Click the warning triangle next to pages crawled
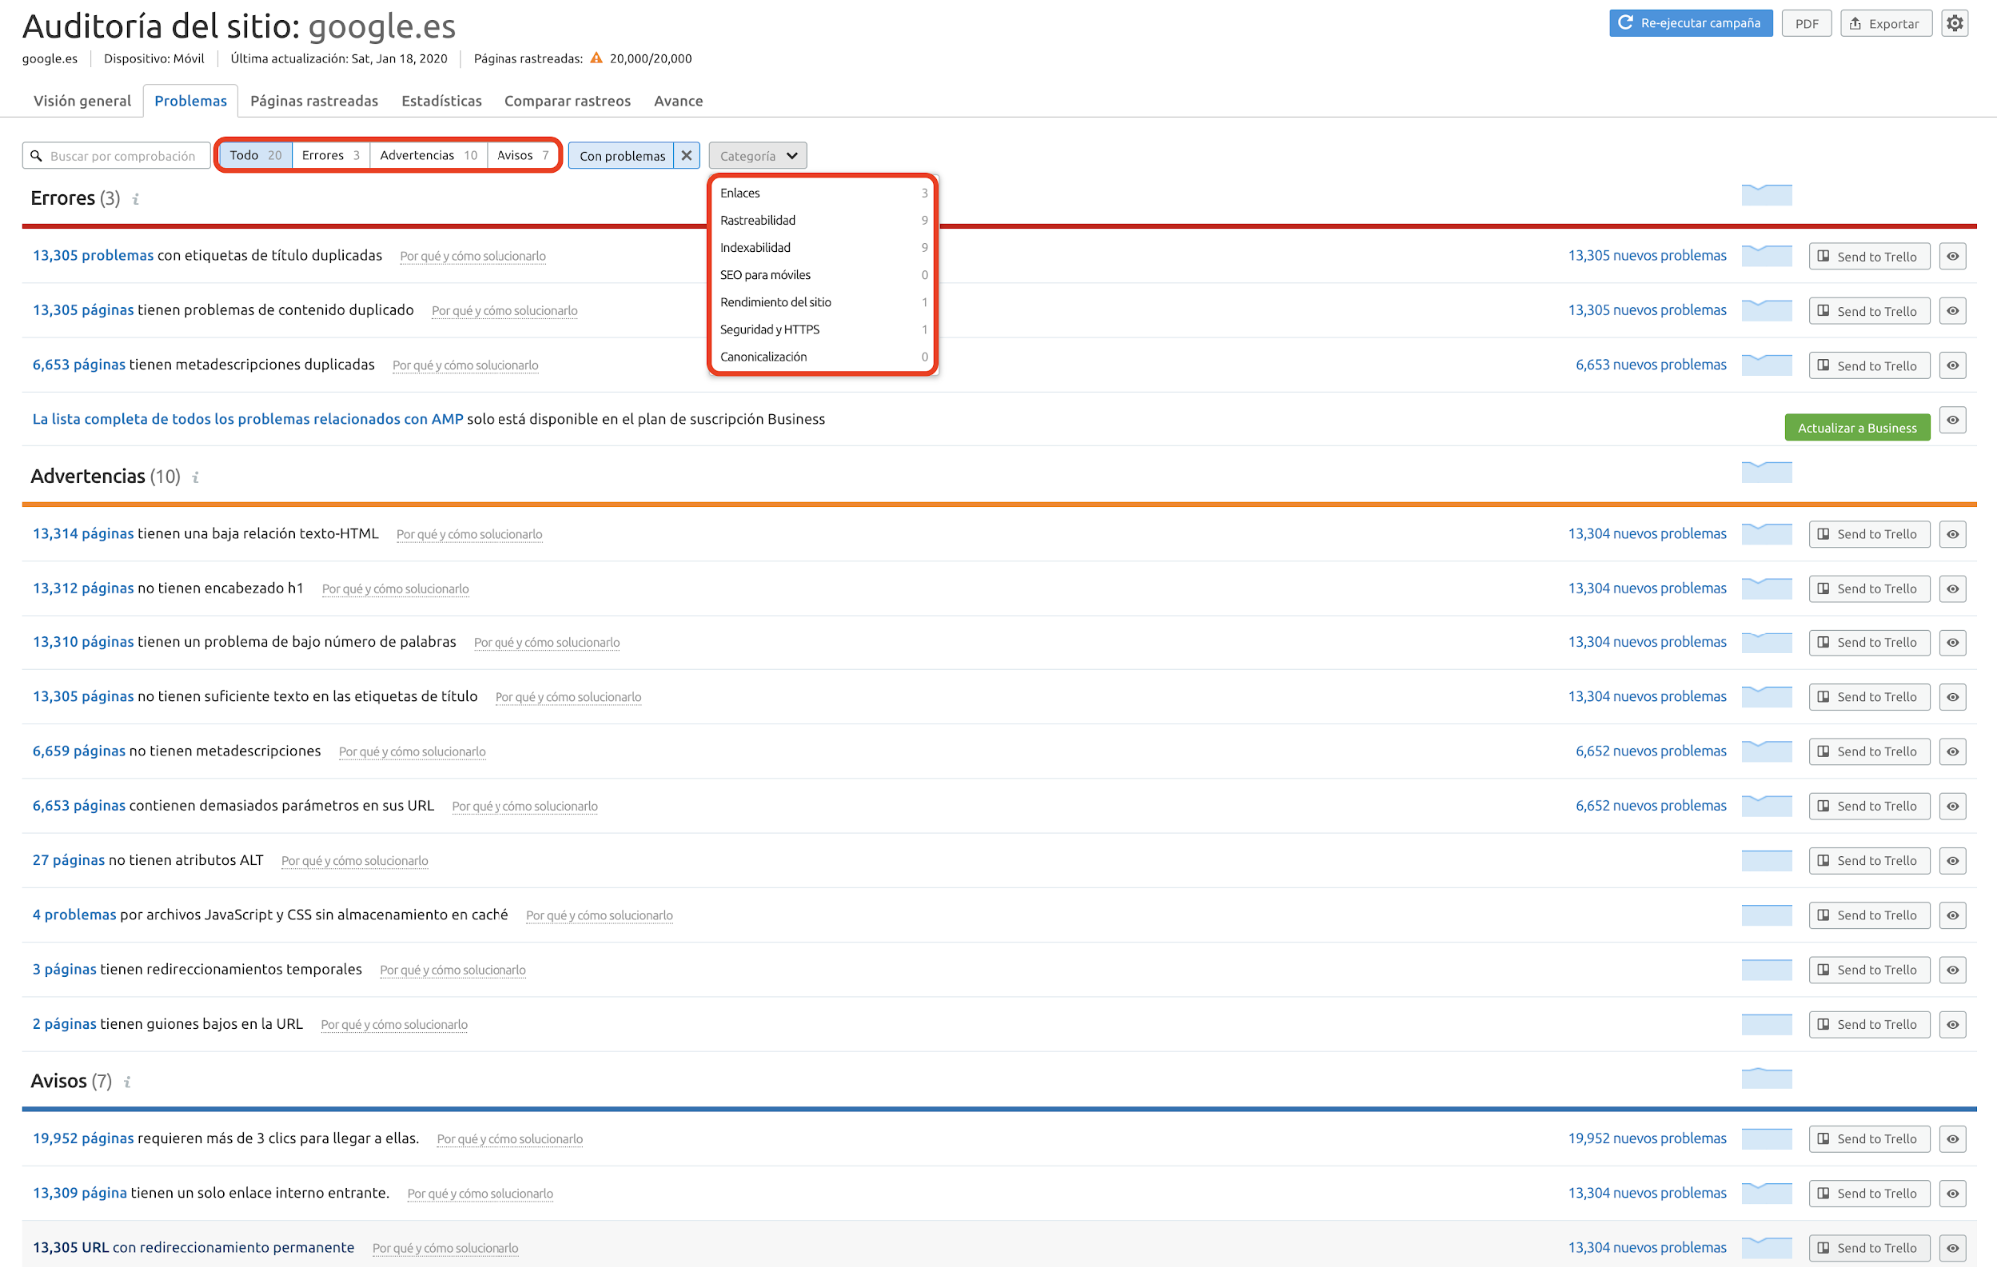1997x1268 pixels. [x=596, y=58]
